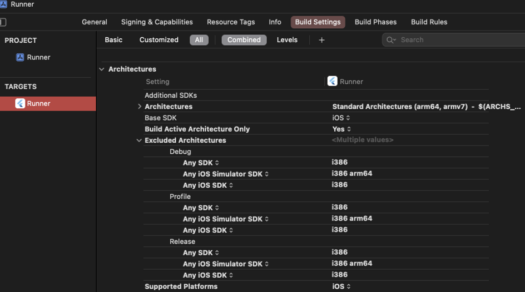Click the search magnifier icon

(391, 40)
